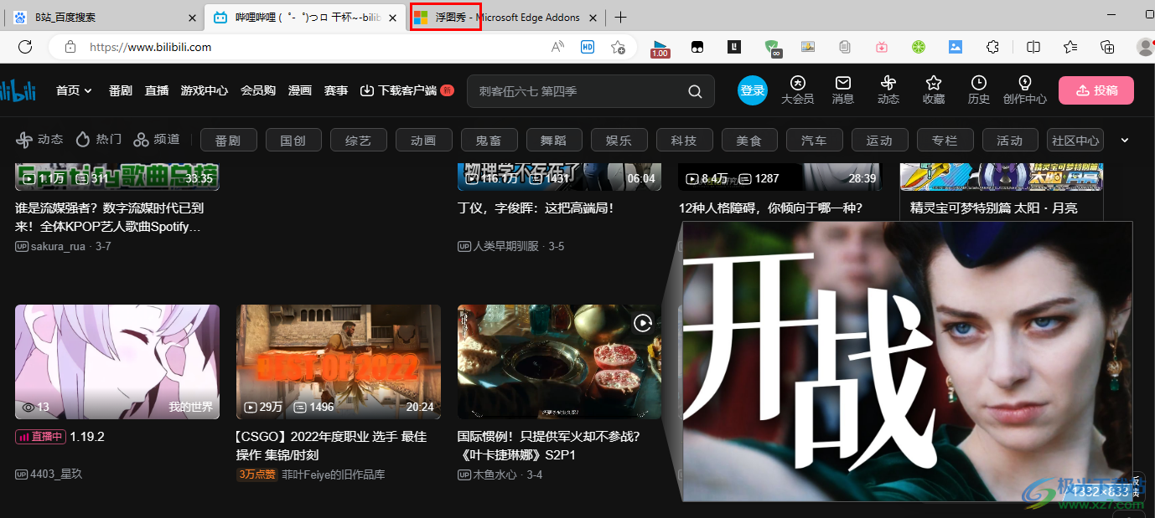Viewport: 1155px width, 518px height.
Task: Open 游戏中心 navigation item
Action: point(205,90)
